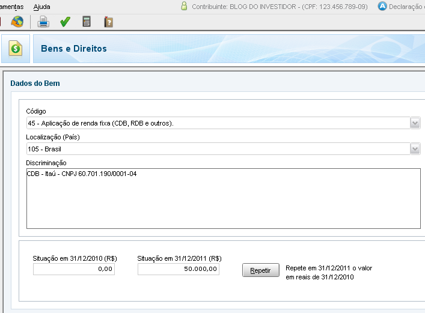Expand the Localização (País) dropdown arrow
Screen dimensions: 425x313
pyautogui.click(x=415, y=149)
